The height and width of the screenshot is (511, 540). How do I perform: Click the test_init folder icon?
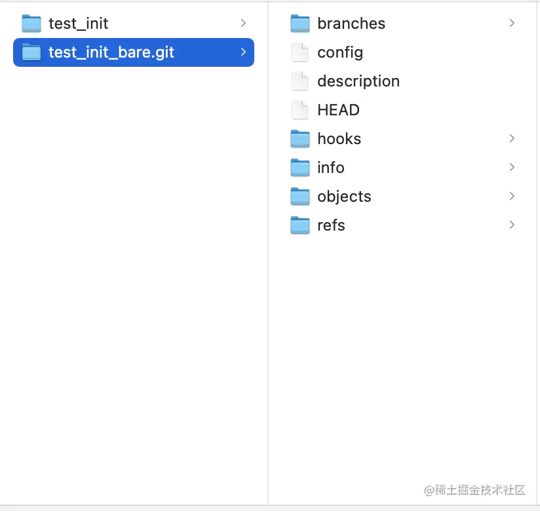click(x=31, y=24)
